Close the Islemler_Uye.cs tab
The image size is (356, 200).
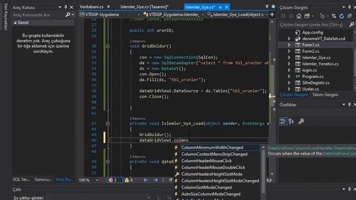tap(226, 7)
